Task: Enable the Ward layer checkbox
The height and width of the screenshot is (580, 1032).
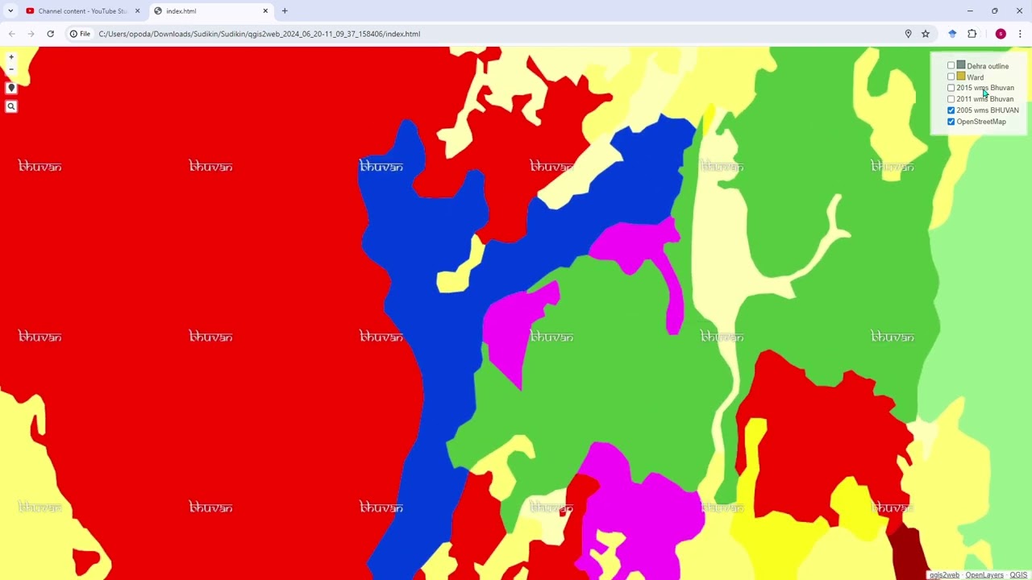Action: click(951, 77)
